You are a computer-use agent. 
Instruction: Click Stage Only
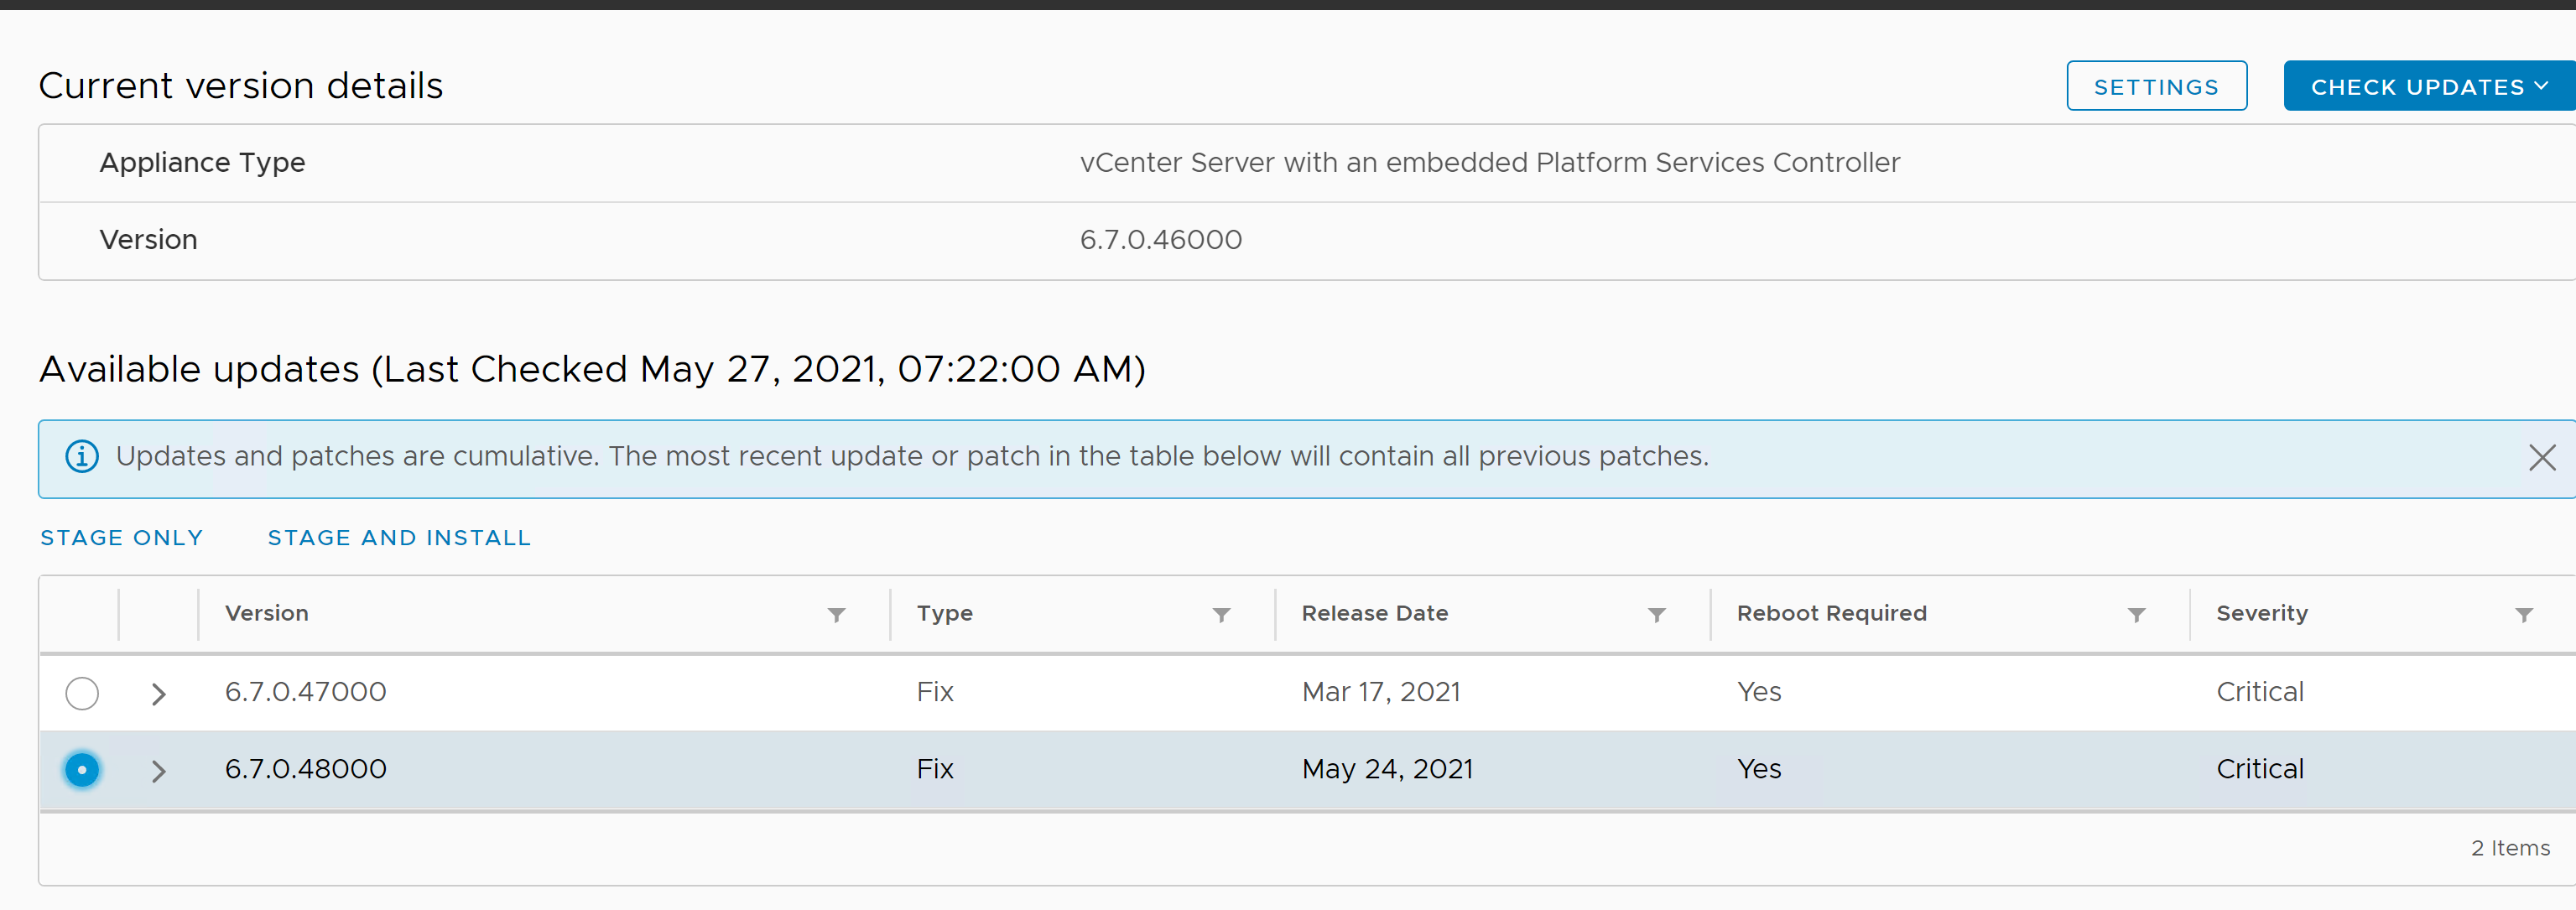pos(121,538)
